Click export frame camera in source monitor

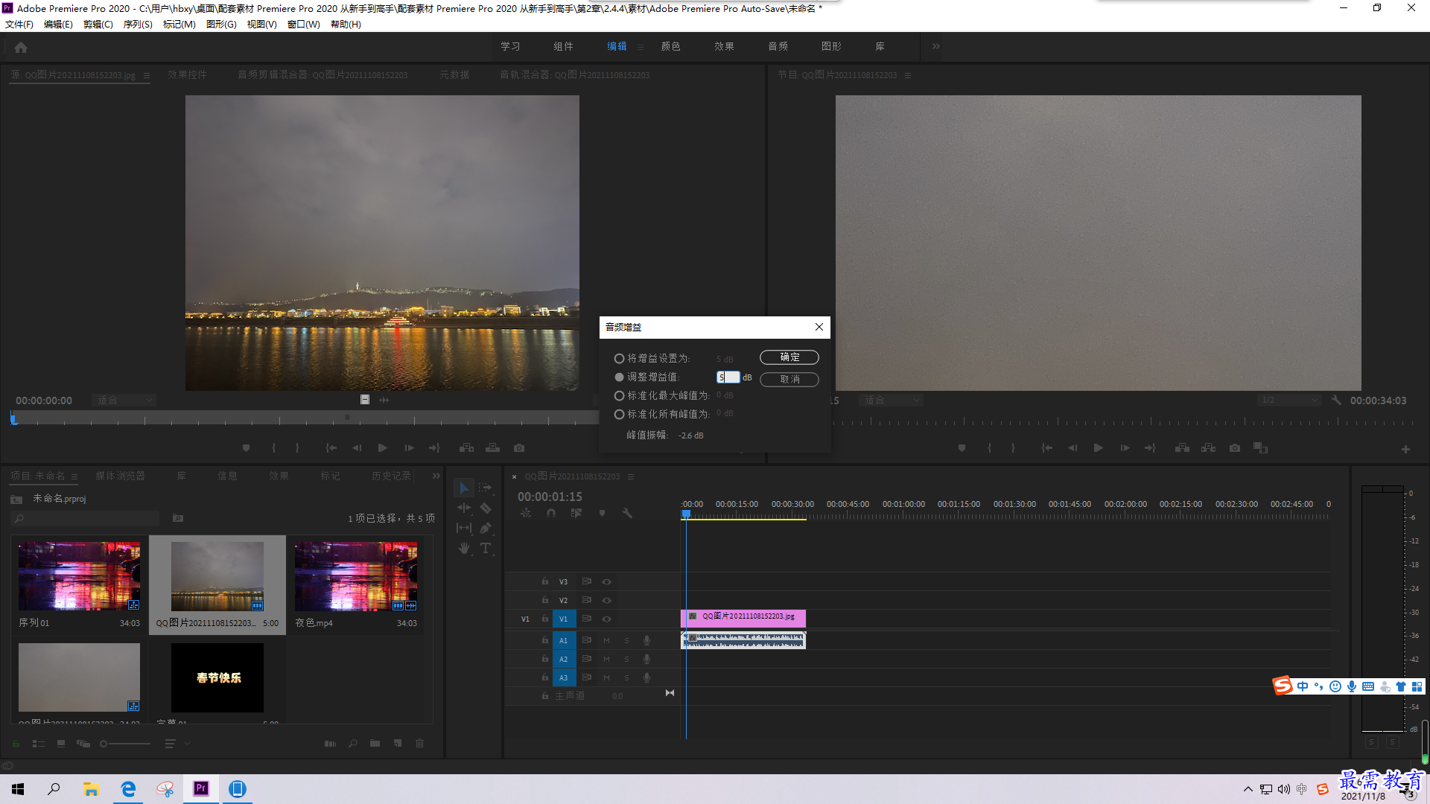[x=519, y=448]
